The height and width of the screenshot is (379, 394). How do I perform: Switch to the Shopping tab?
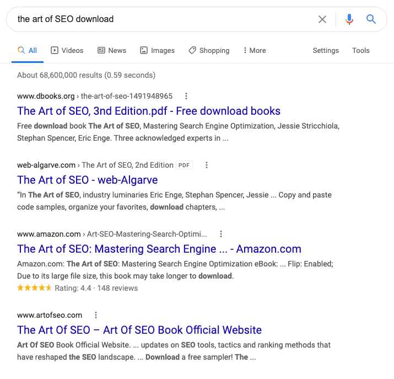209,51
